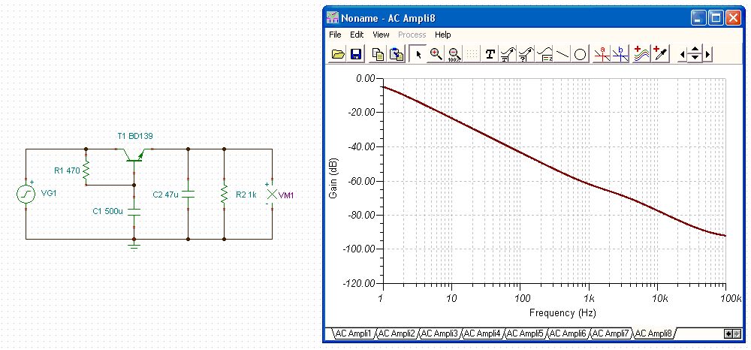This screenshot has height=350, width=751.
Task: Select the circle drawing tool
Action: 580,54
